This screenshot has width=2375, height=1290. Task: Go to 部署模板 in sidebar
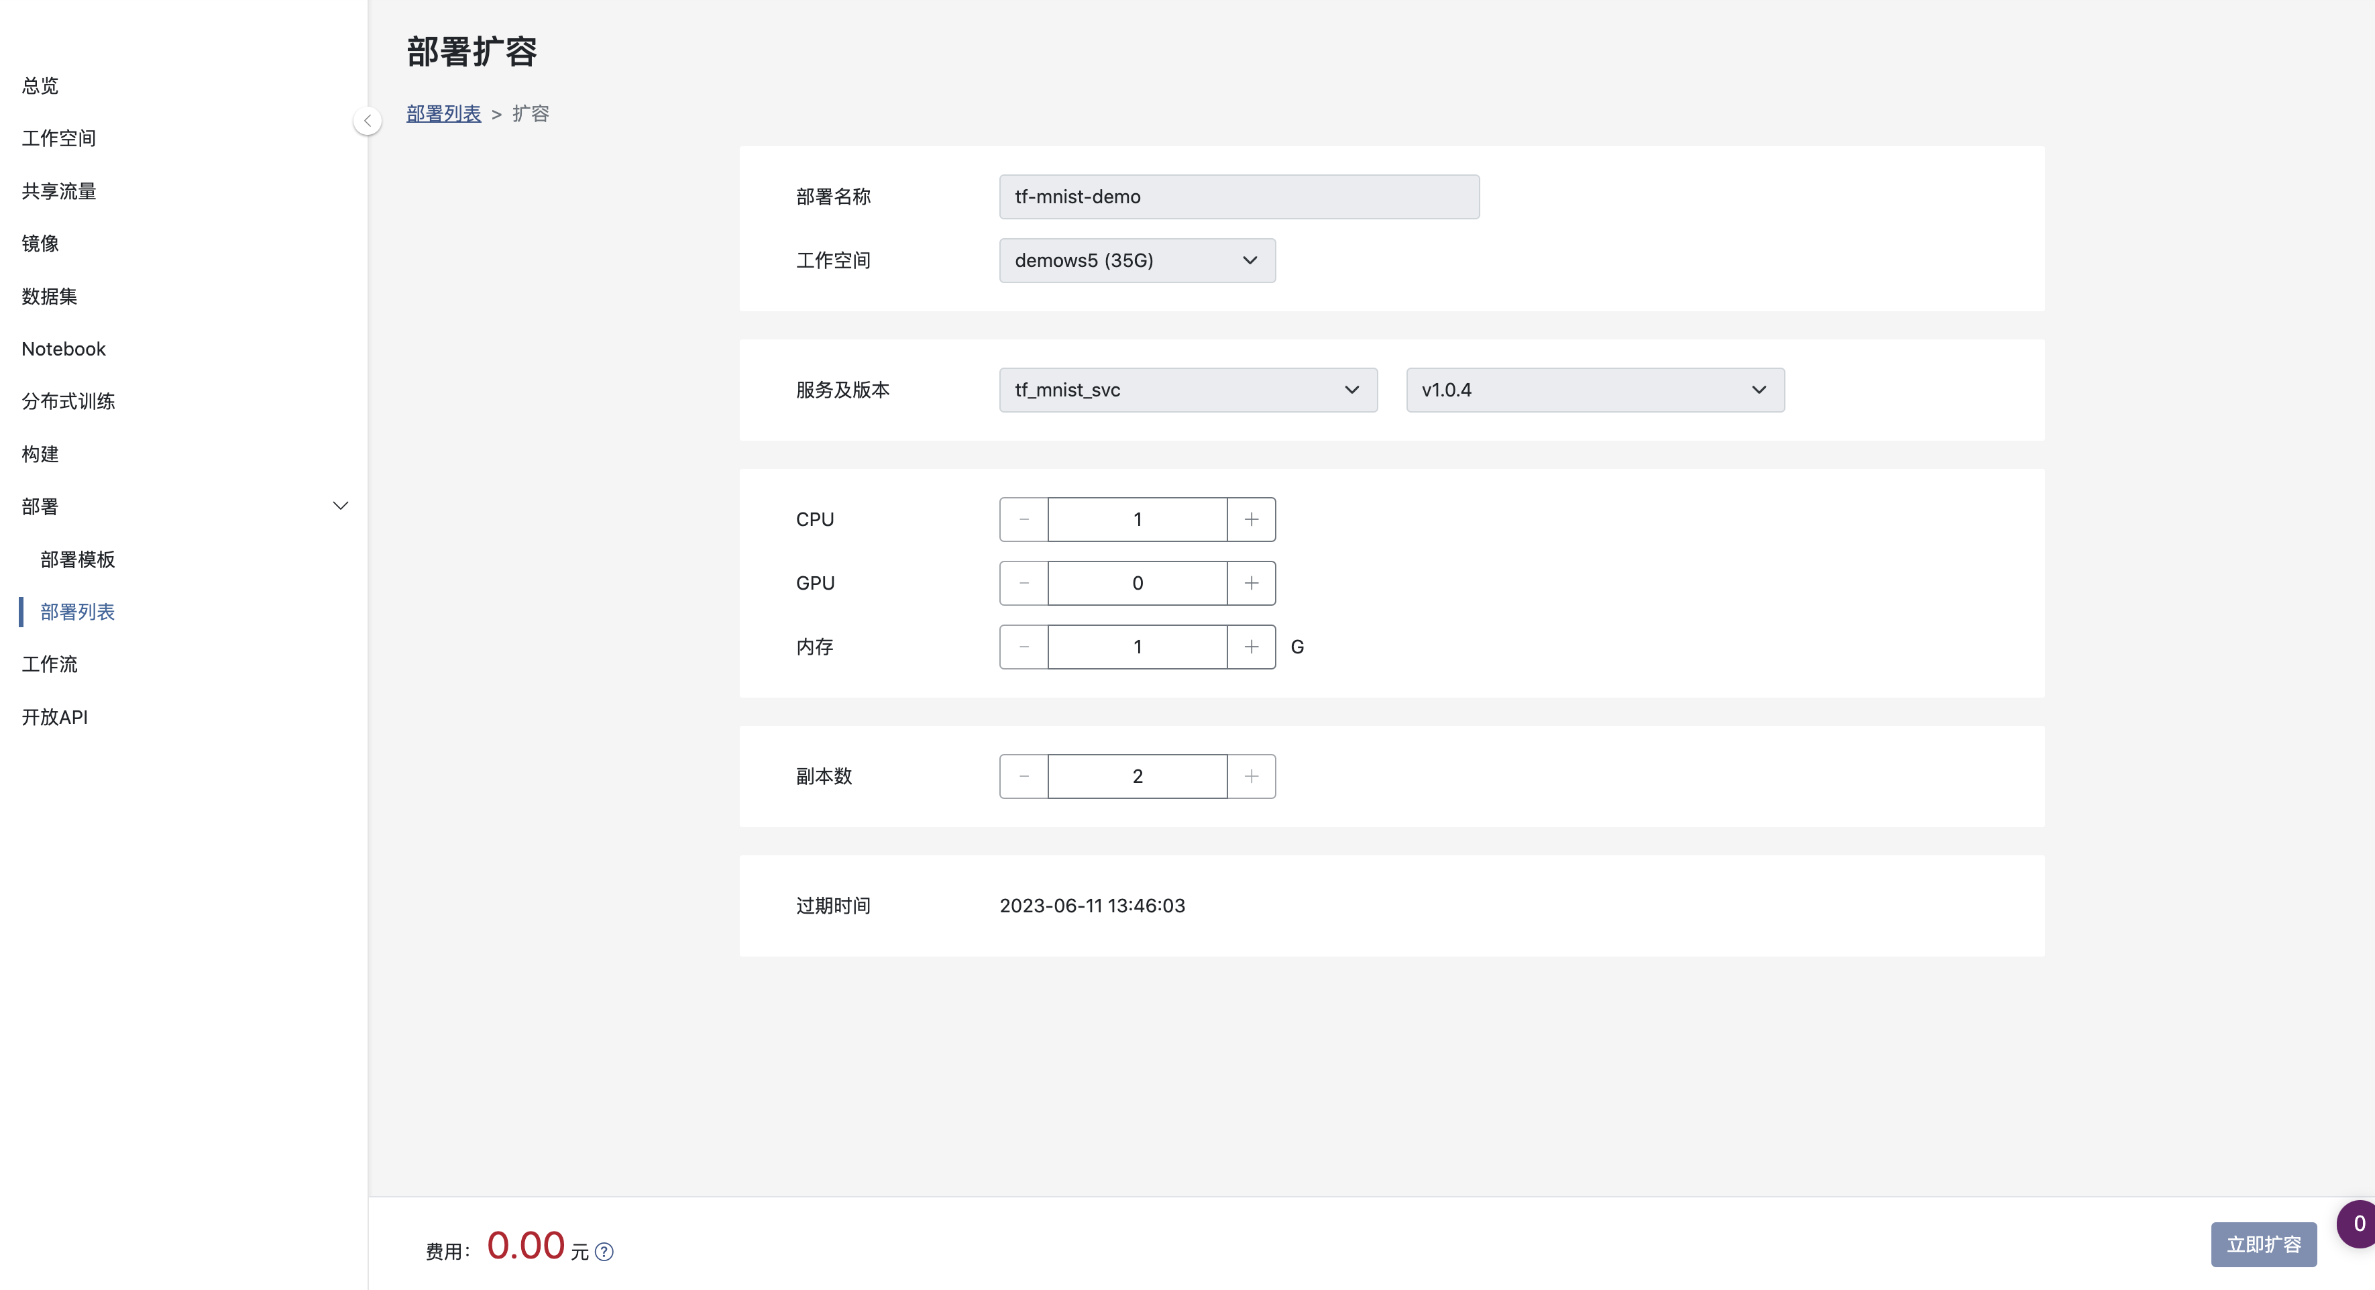coord(77,559)
